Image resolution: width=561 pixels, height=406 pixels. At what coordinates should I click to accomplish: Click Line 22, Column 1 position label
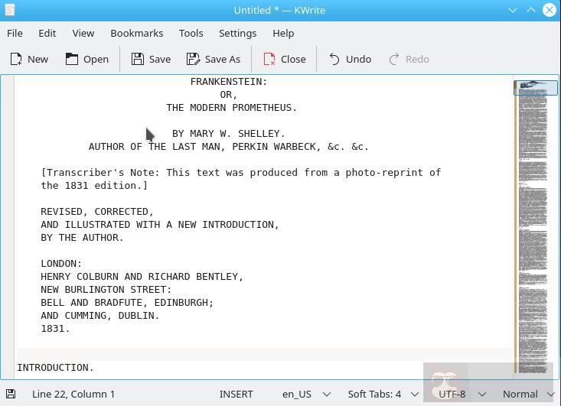(73, 394)
